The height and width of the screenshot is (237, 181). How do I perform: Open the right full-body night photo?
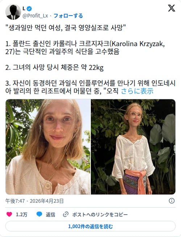tap(133, 147)
